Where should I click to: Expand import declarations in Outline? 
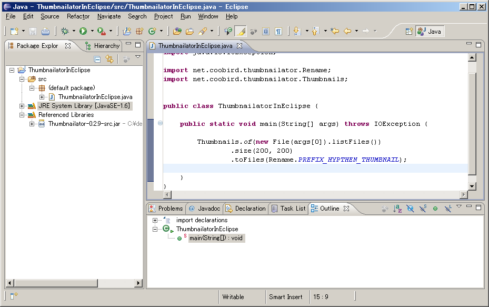click(x=155, y=220)
